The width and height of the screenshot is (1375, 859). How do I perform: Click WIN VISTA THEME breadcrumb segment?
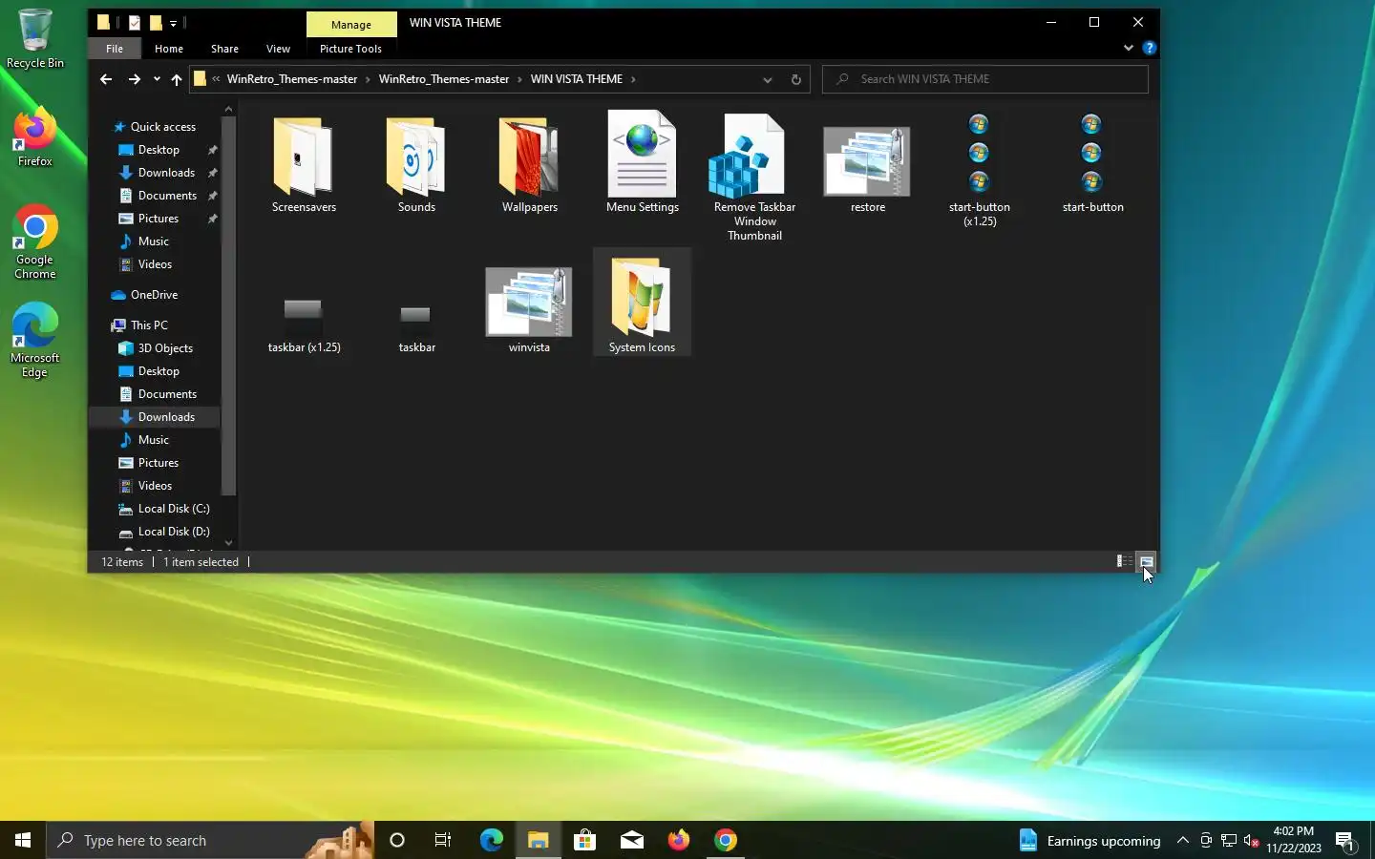576,79
